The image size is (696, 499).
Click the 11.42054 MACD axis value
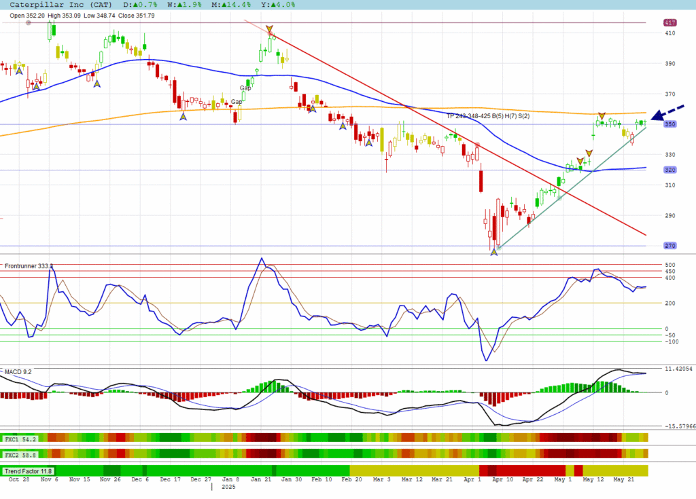click(x=679, y=369)
